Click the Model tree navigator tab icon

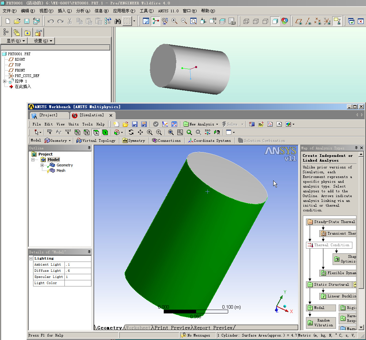[x=6, y=32]
